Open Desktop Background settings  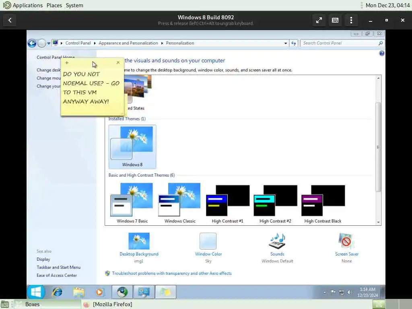coord(139,248)
